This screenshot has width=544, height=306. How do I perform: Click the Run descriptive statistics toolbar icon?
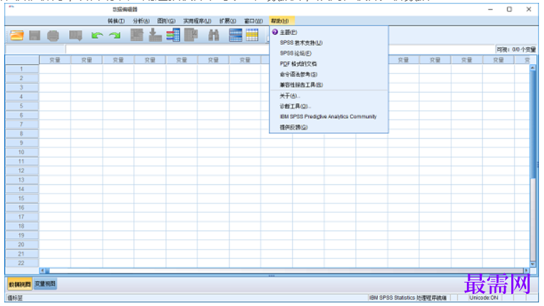pyautogui.click(x=191, y=36)
